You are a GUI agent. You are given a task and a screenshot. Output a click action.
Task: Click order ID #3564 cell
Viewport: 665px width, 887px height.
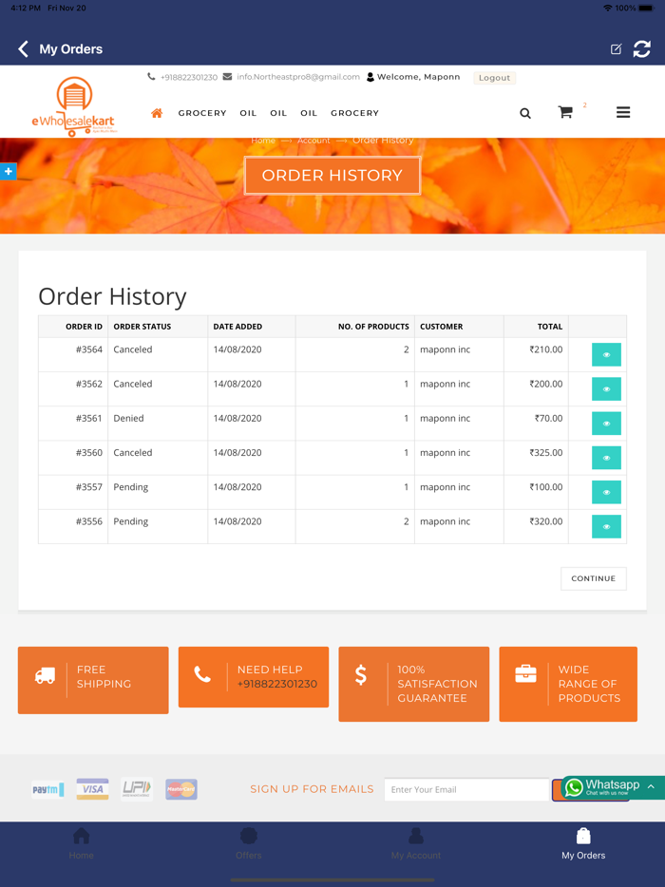73,354
